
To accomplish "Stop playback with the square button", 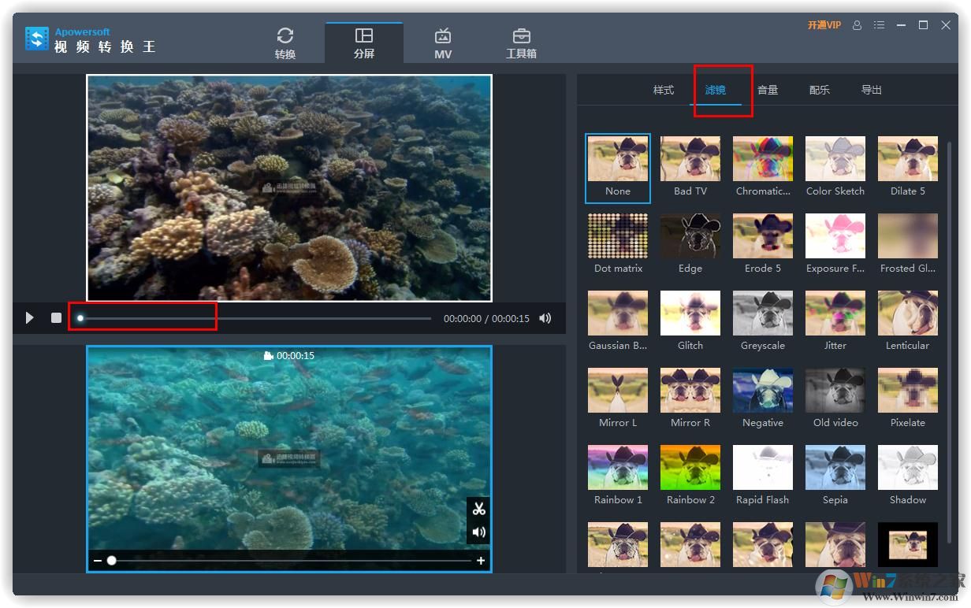I will pyautogui.click(x=56, y=318).
